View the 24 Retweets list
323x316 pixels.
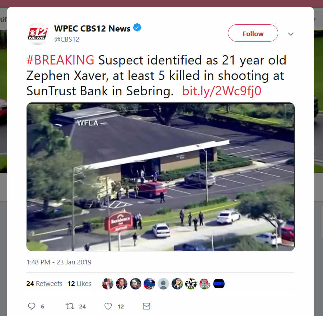(44, 283)
